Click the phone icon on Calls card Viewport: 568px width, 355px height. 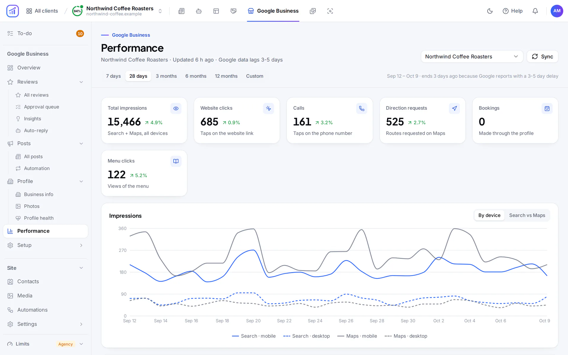(362, 109)
